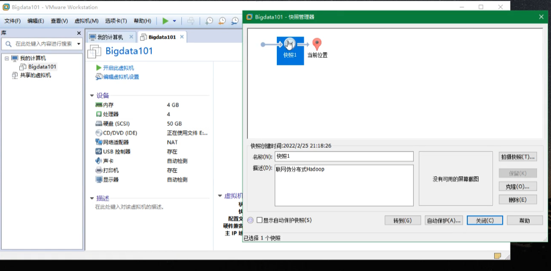
Task: Click the 硬盘 (SCSI) disk icon
Action: coord(99,123)
